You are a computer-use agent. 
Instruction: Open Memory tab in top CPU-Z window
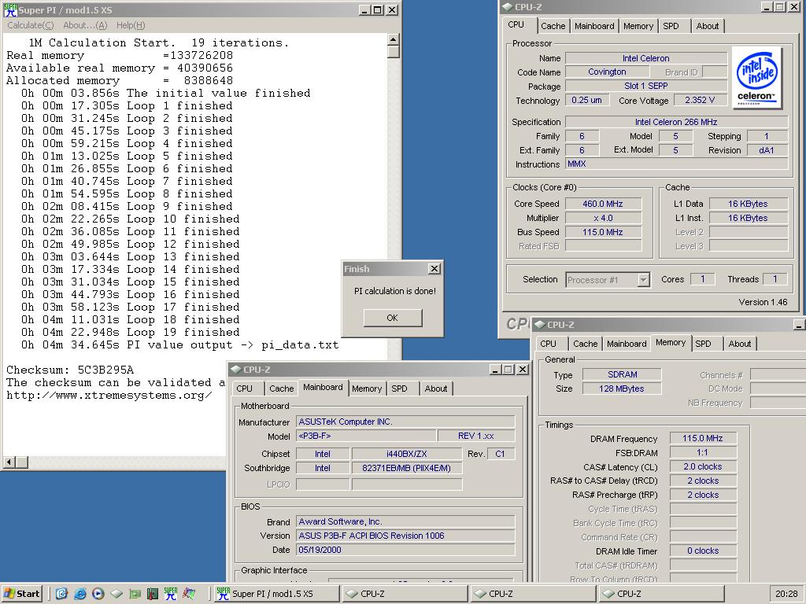pyautogui.click(x=638, y=26)
